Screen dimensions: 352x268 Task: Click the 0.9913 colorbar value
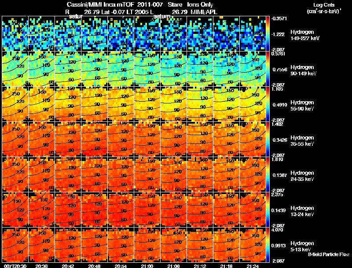point(279,246)
